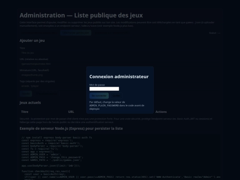Click the Ajouter button in add-game form
The width and height of the screenshot is (240, 180).
click(x=26, y=94)
